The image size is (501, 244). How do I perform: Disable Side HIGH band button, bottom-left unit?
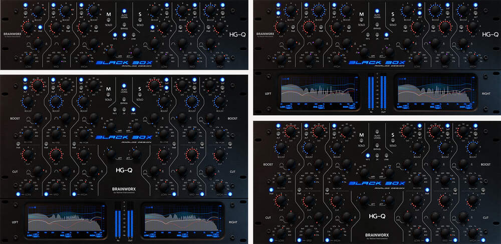pos(230,194)
